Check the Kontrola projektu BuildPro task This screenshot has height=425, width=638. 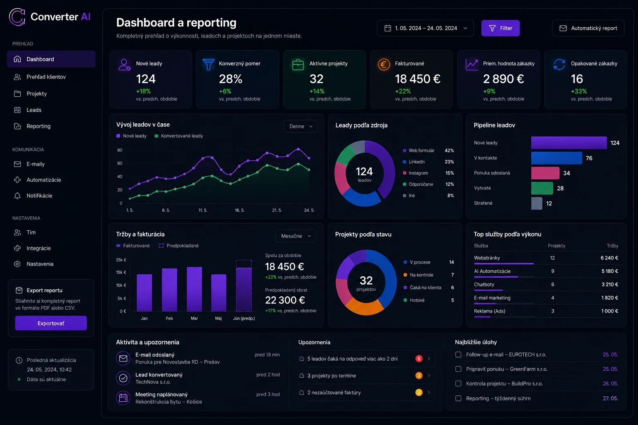458,383
